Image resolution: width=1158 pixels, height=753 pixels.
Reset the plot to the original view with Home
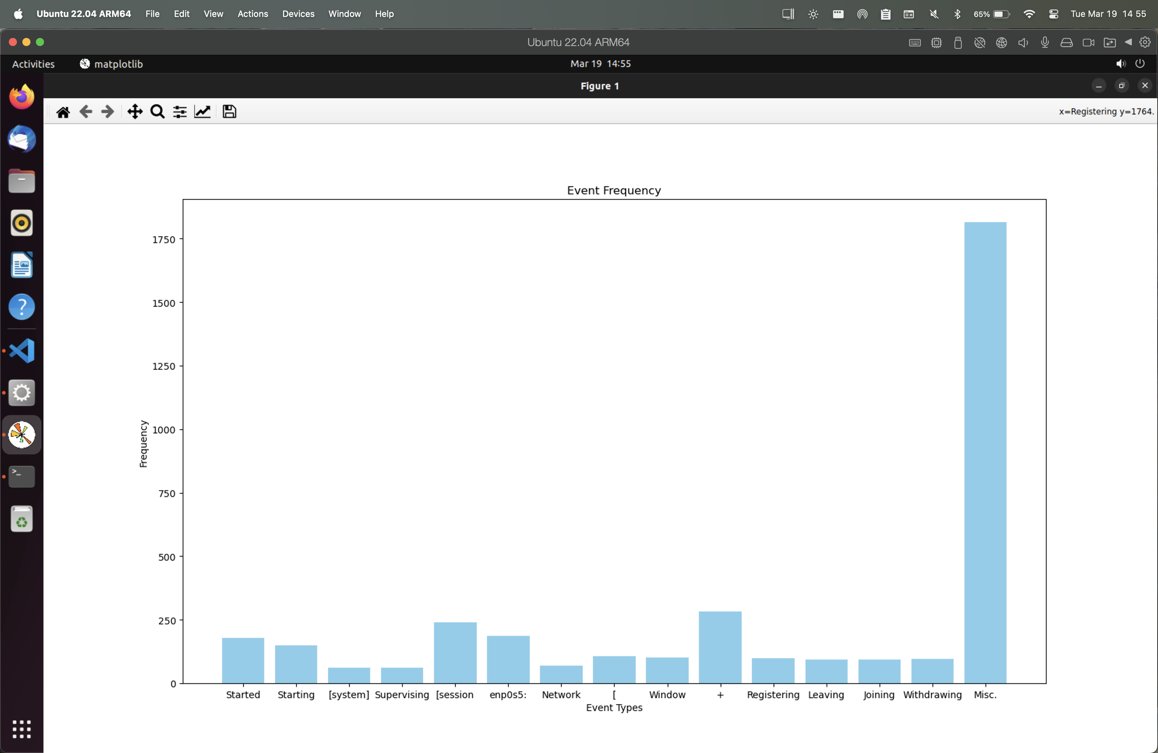[x=63, y=112]
